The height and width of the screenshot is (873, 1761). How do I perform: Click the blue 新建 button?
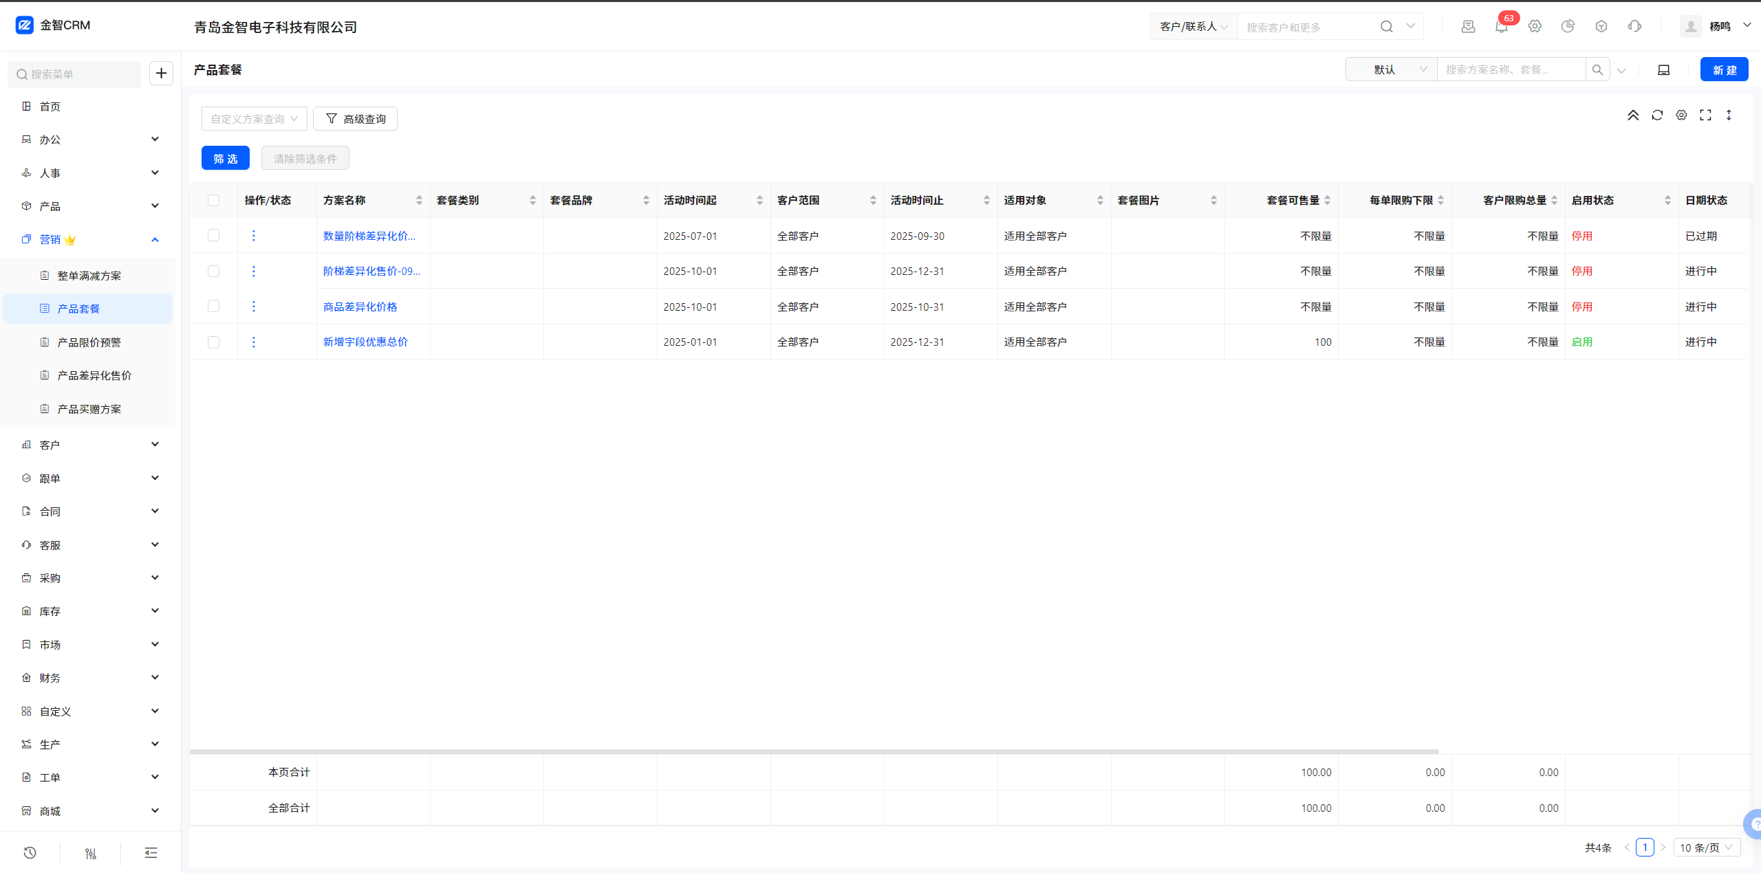click(x=1724, y=70)
